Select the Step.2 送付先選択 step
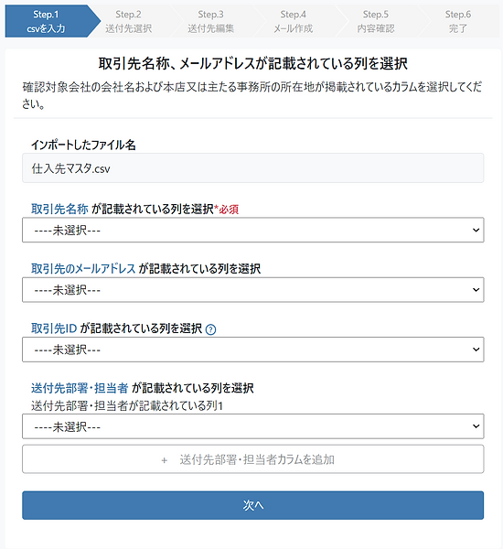 128,21
